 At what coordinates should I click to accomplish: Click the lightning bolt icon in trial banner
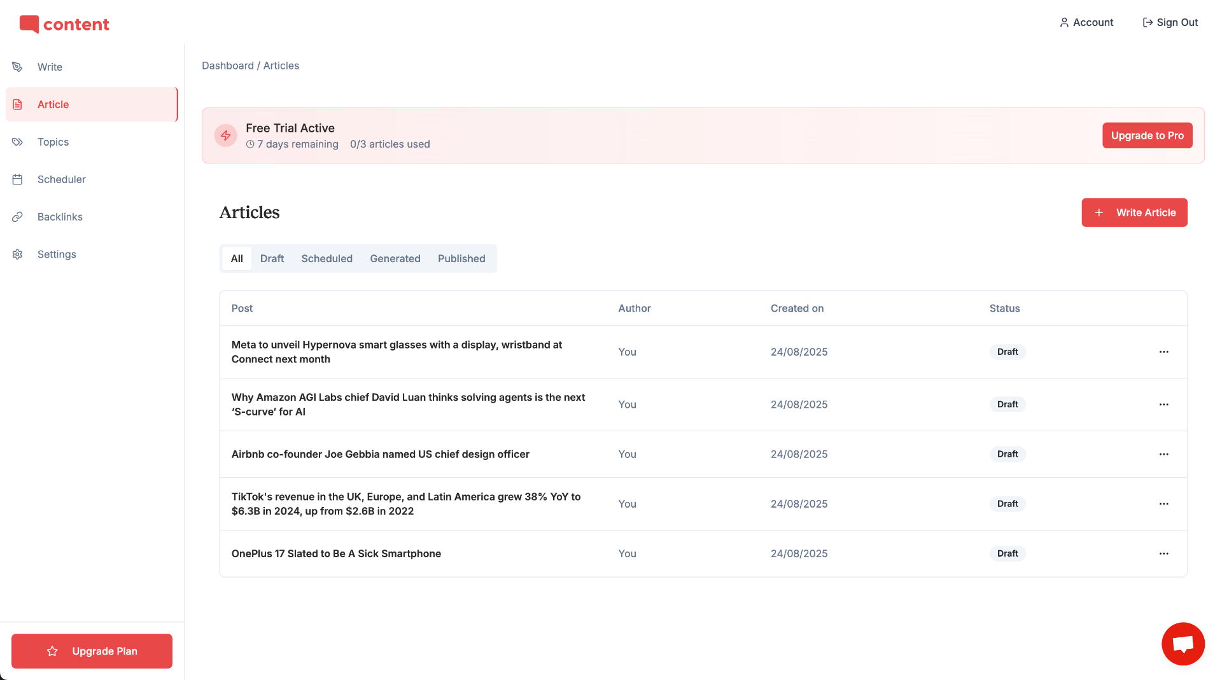(x=225, y=135)
